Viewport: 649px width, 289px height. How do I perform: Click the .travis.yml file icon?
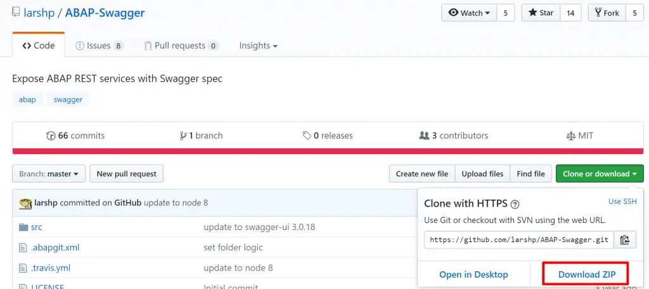tap(23, 268)
